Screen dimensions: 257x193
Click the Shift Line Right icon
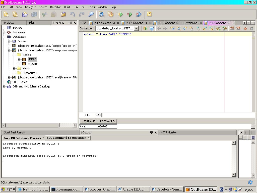[238, 29]
